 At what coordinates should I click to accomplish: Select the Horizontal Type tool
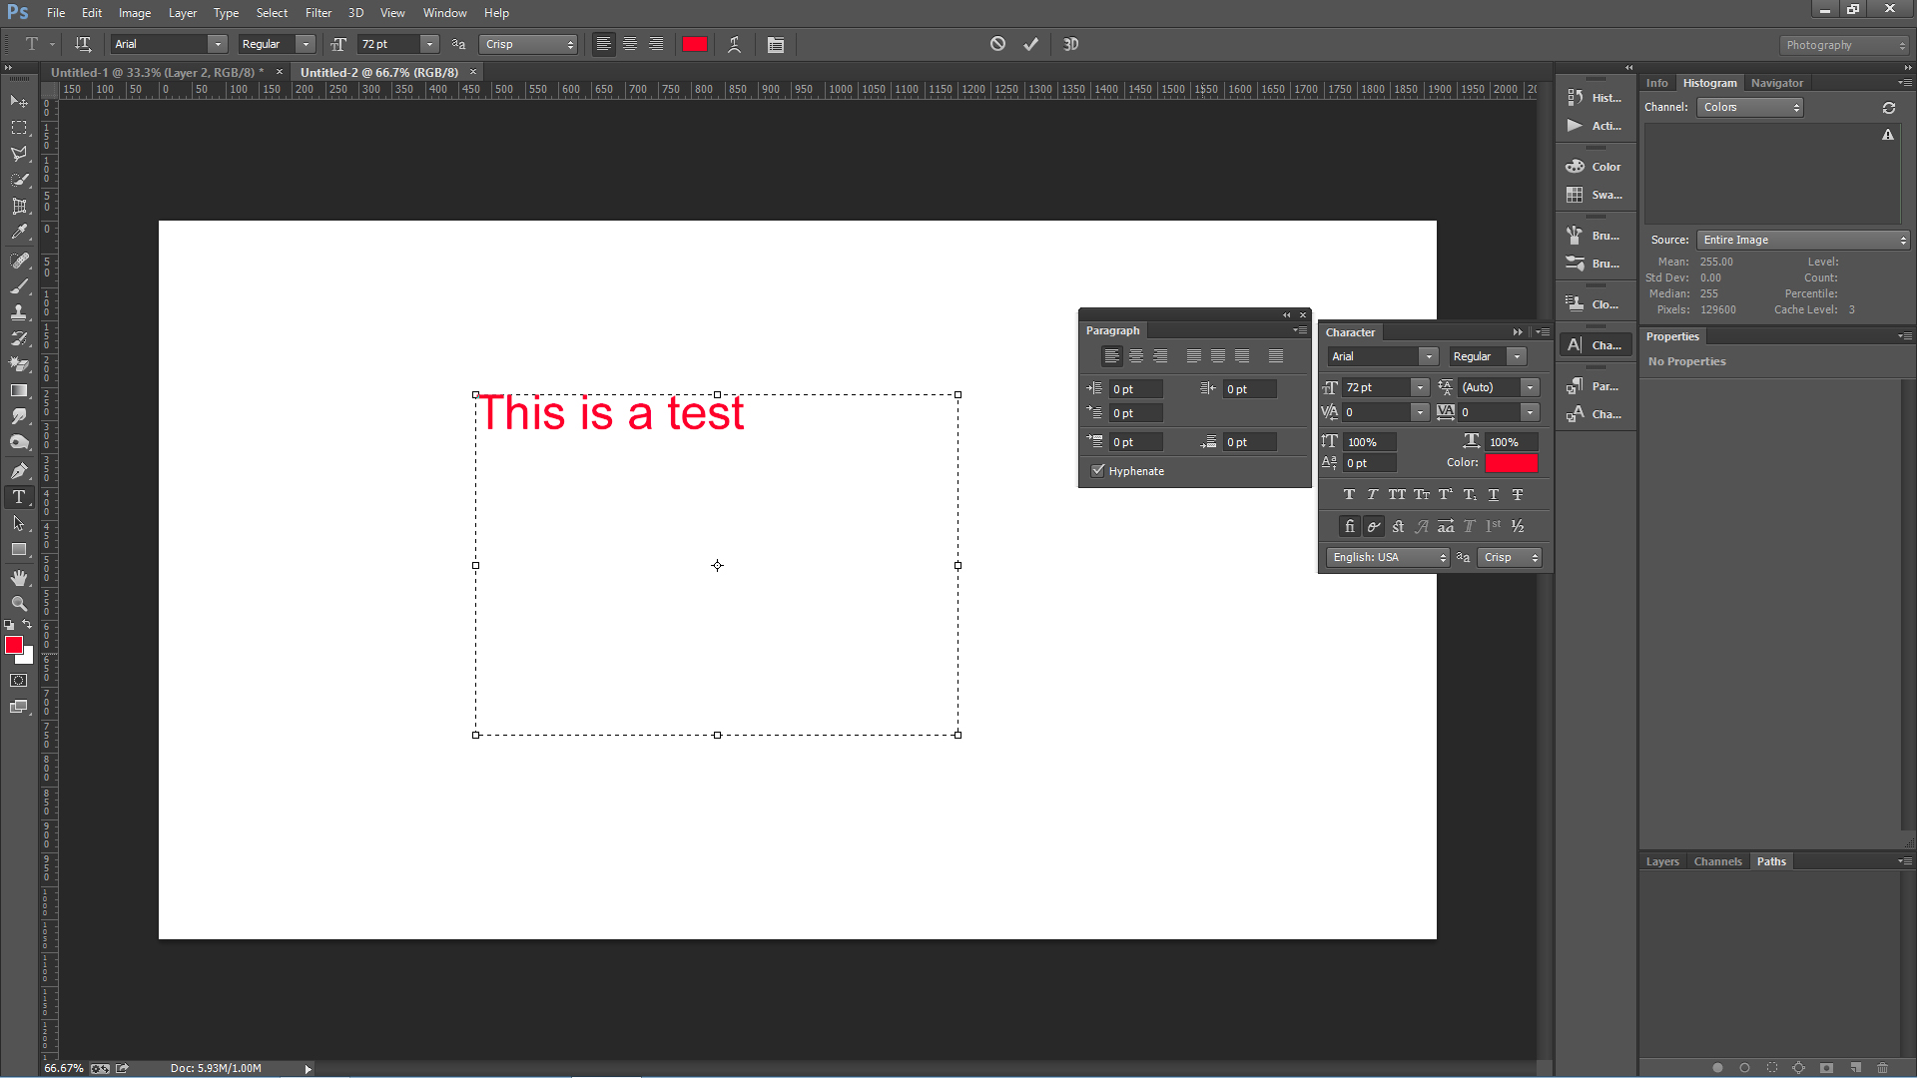click(x=19, y=496)
